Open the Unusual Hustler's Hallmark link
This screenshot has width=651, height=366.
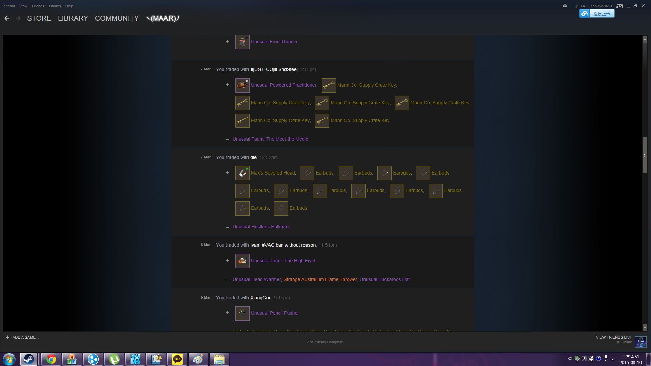(x=261, y=227)
